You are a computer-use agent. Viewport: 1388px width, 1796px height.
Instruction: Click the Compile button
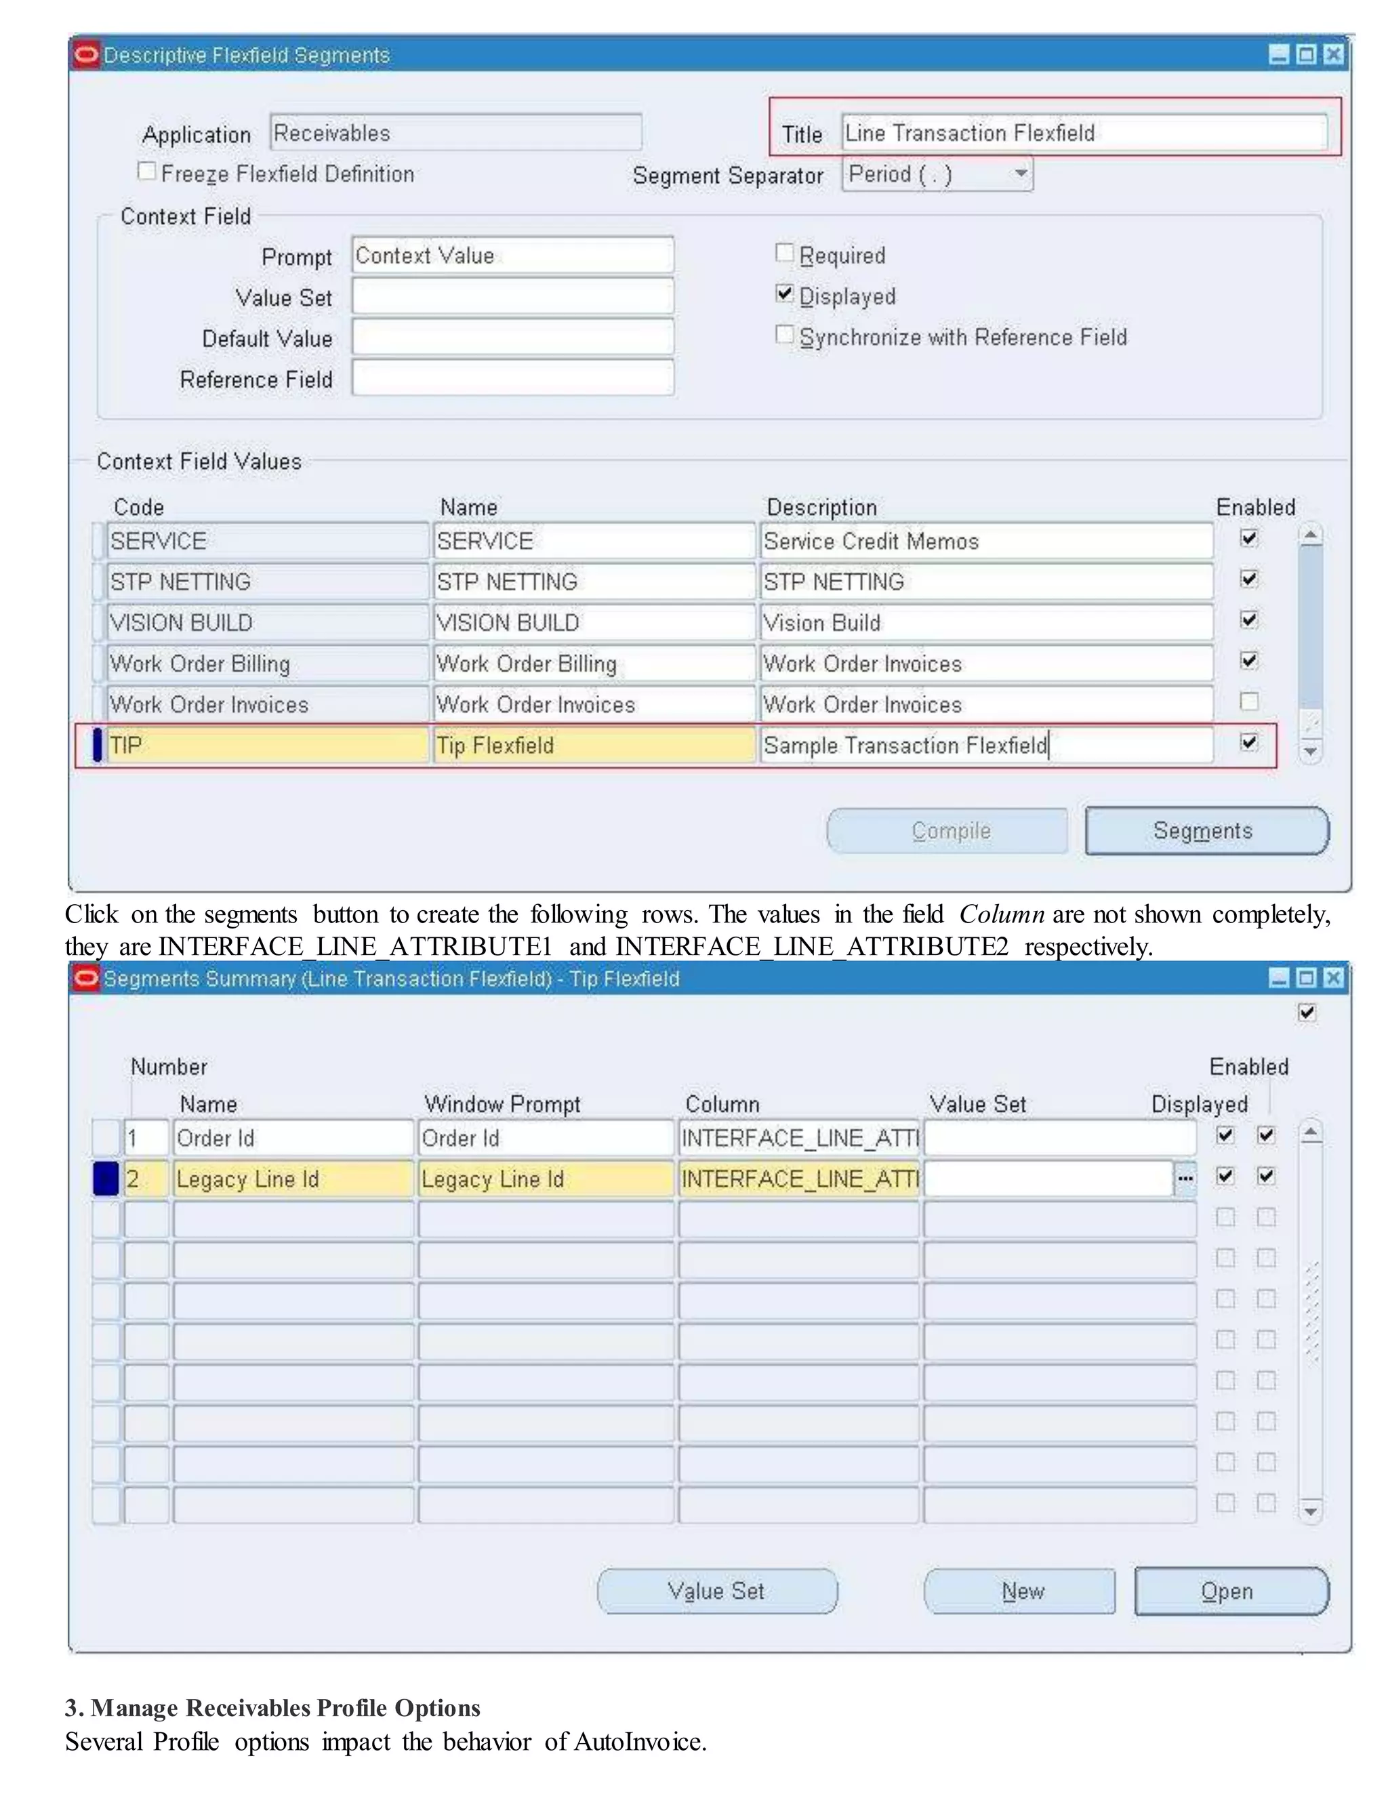click(947, 832)
